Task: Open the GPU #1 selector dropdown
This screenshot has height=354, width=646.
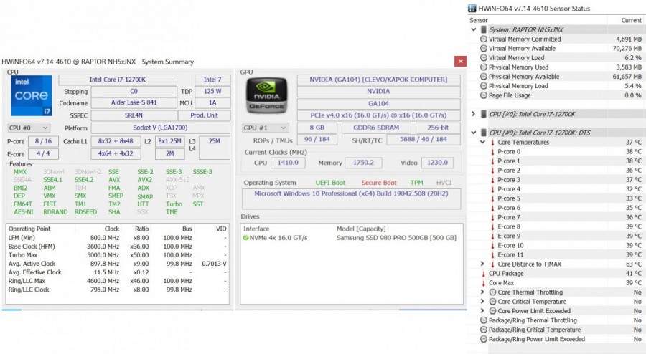Action: coord(264,128)
